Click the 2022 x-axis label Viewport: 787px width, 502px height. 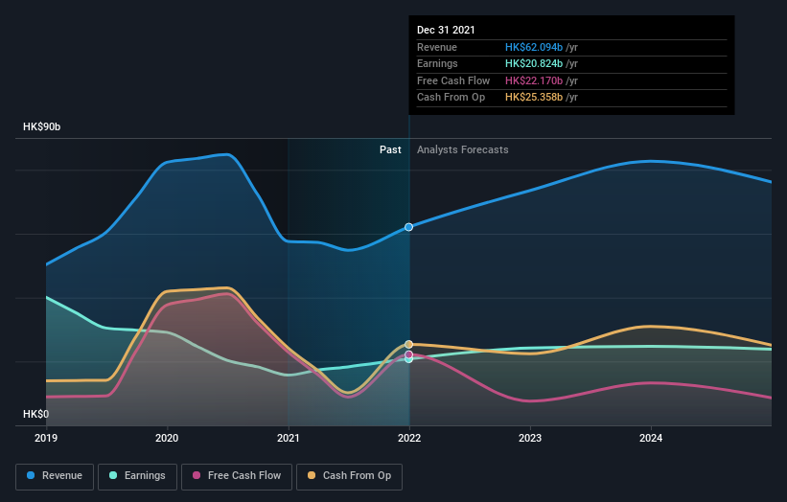[x=409, y=438]
